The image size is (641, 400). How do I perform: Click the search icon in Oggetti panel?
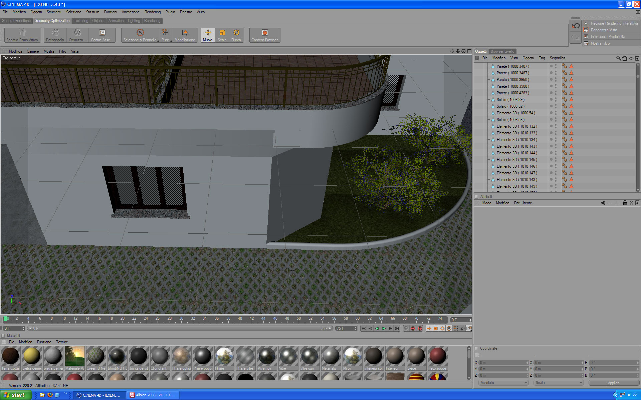click(x=618, y=58)
